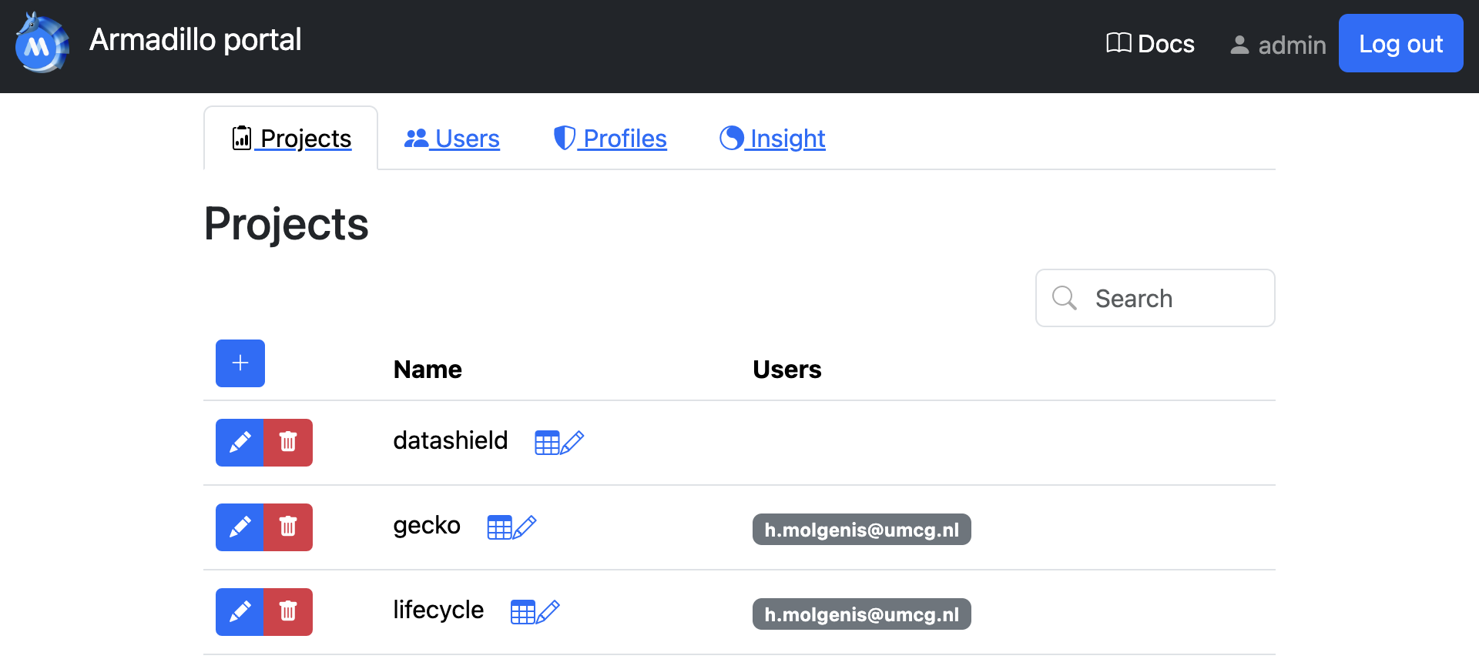Click the magnifier icon in search box
The width and height of the screenshot is (1479, 659).
(1065, 298)
